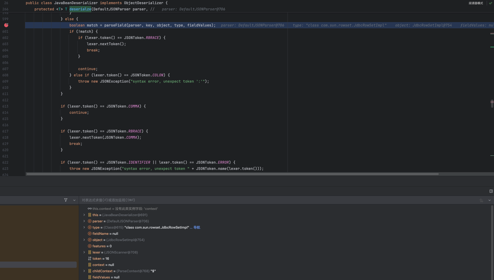Click the variables panel vertical scrollbar

pyautogui.click(x=492, y=243)
